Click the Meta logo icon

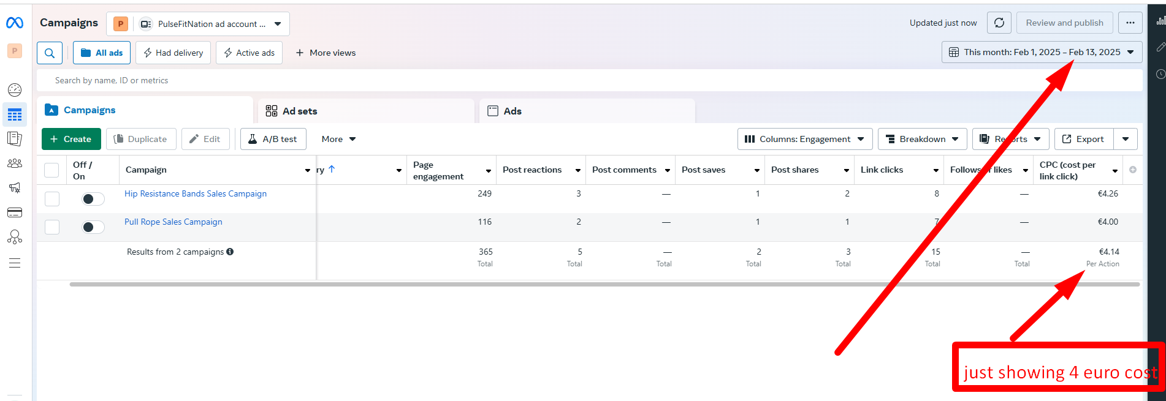(x=15, y=23)
